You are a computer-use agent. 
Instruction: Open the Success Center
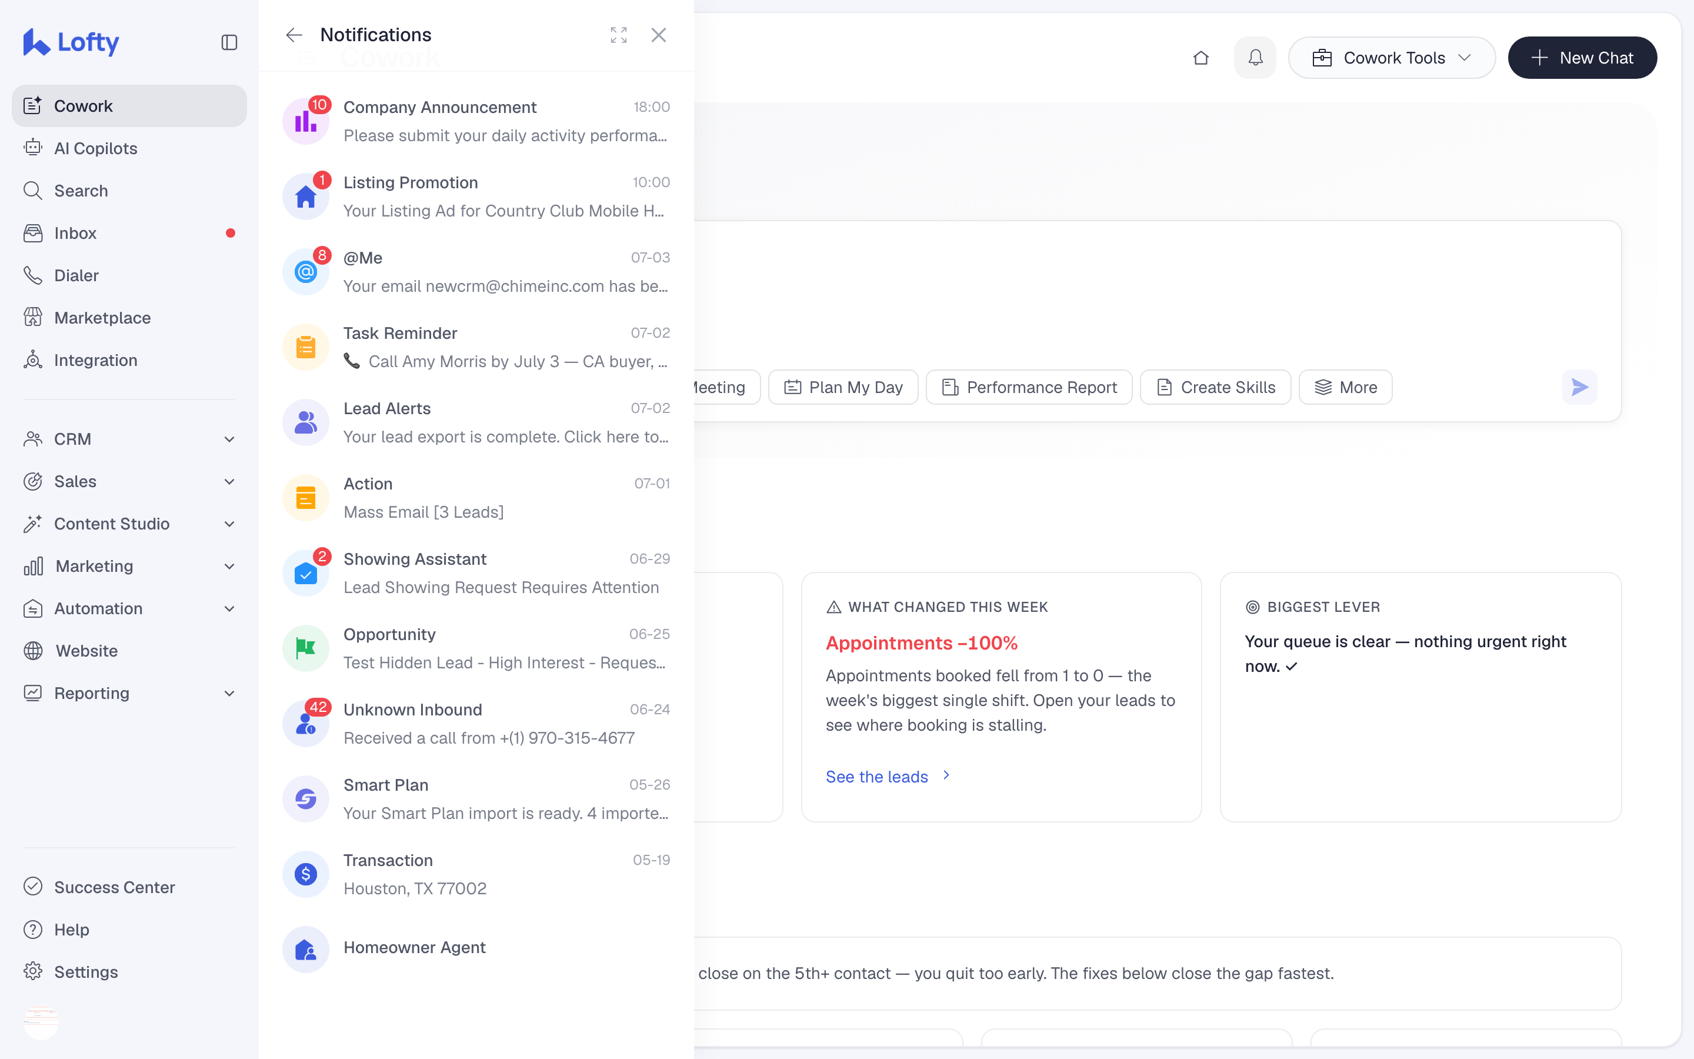[x=129, y=887]
